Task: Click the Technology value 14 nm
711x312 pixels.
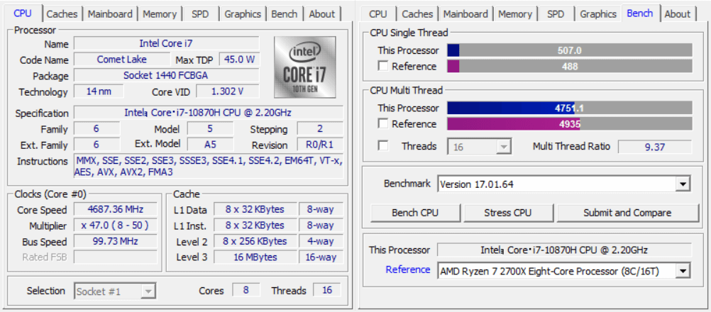Action: (99, 91)
